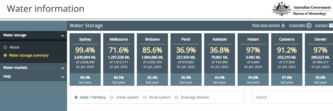Open the Perth storage card

point(186,60)
